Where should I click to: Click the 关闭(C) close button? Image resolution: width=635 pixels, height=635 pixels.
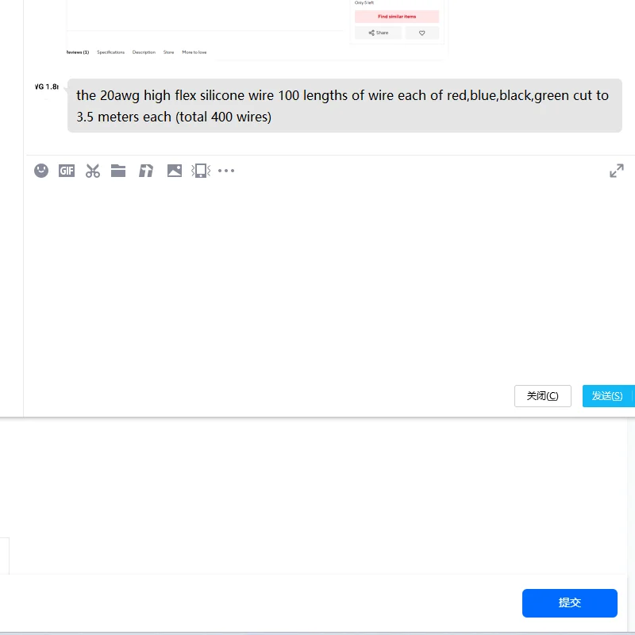pyautogui.click(x=543, y=396)
